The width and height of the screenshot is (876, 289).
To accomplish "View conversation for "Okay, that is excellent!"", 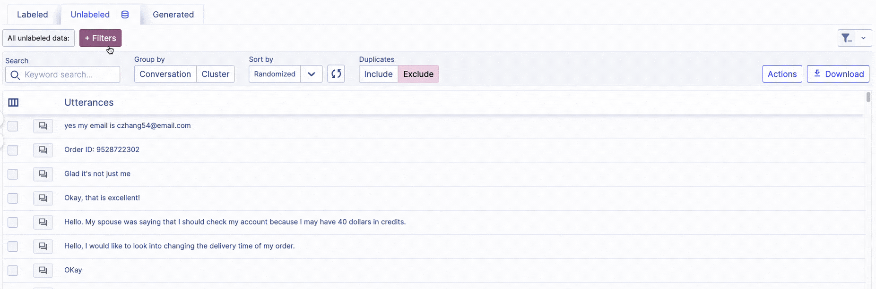I will coord(43,198).
